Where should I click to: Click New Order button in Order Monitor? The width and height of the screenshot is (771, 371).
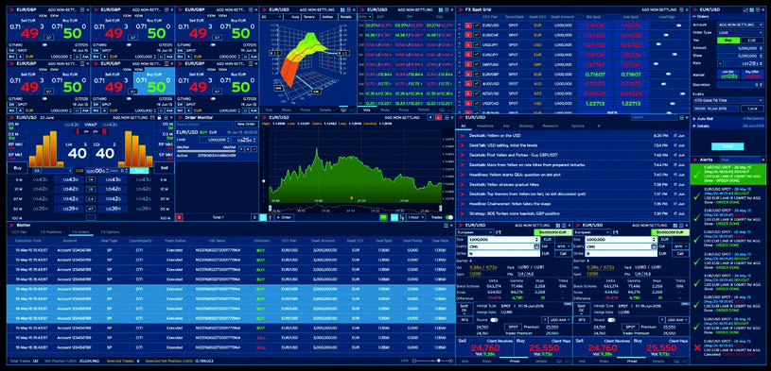coord(245,125)
